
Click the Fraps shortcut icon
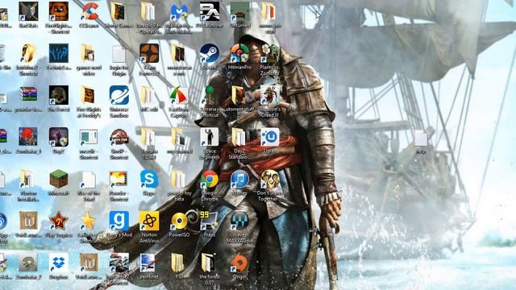(210, 221)
